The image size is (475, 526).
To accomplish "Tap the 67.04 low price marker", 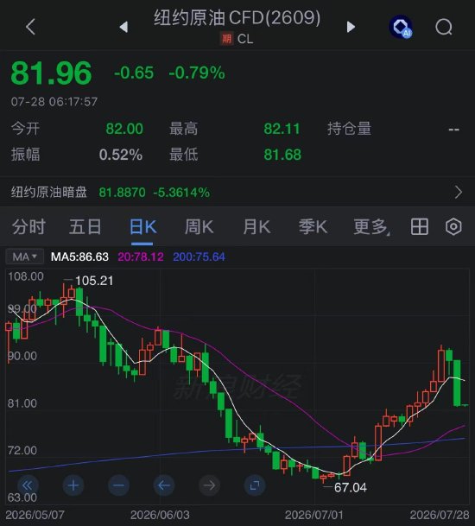I will pyautogui.click(x=351, y=487).
